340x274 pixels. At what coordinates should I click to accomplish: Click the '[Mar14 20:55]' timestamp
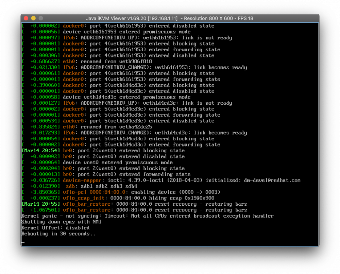point(40,204)
